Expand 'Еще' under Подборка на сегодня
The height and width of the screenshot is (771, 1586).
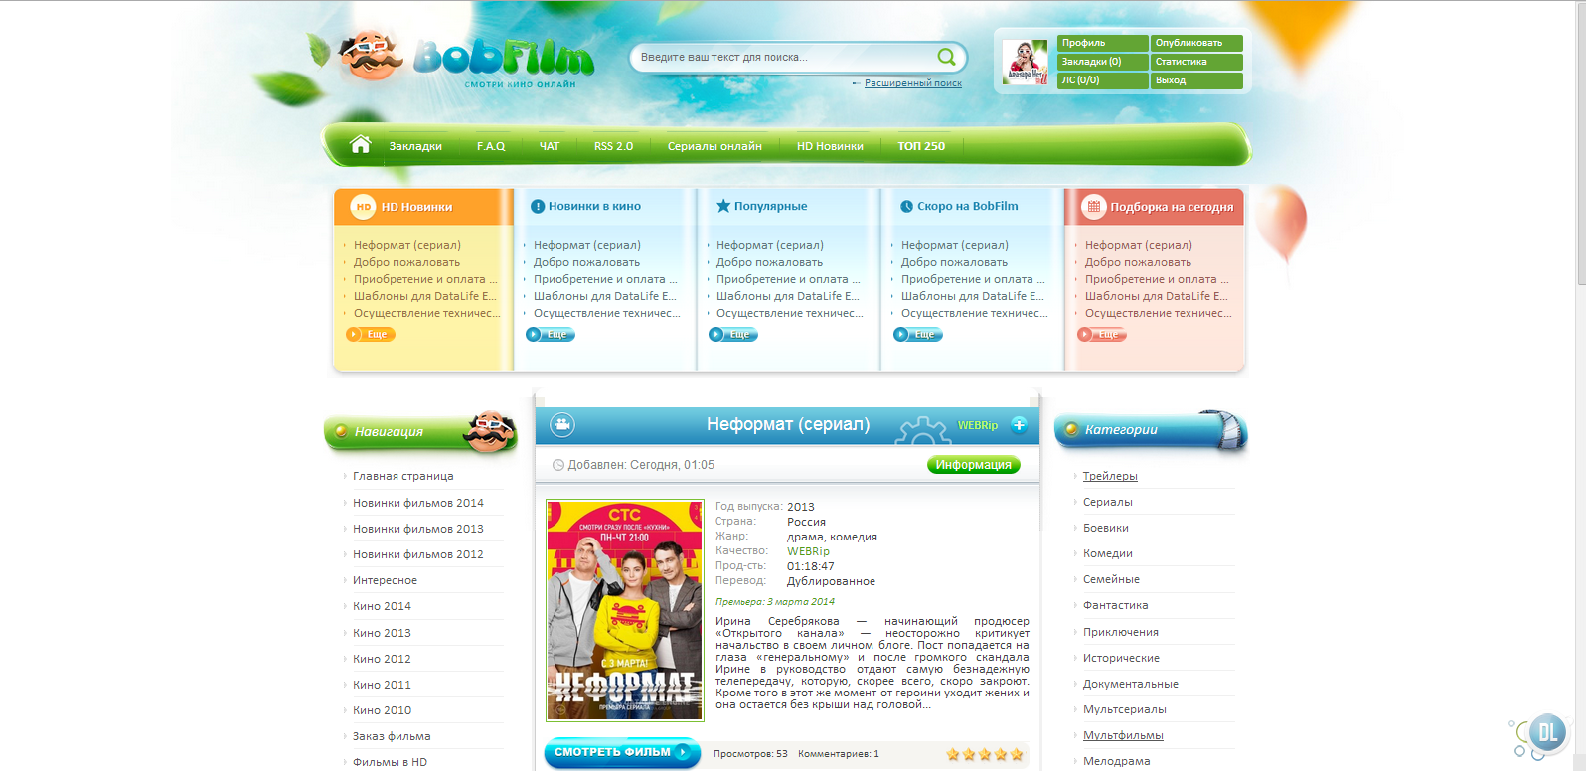coord(1102,335)
